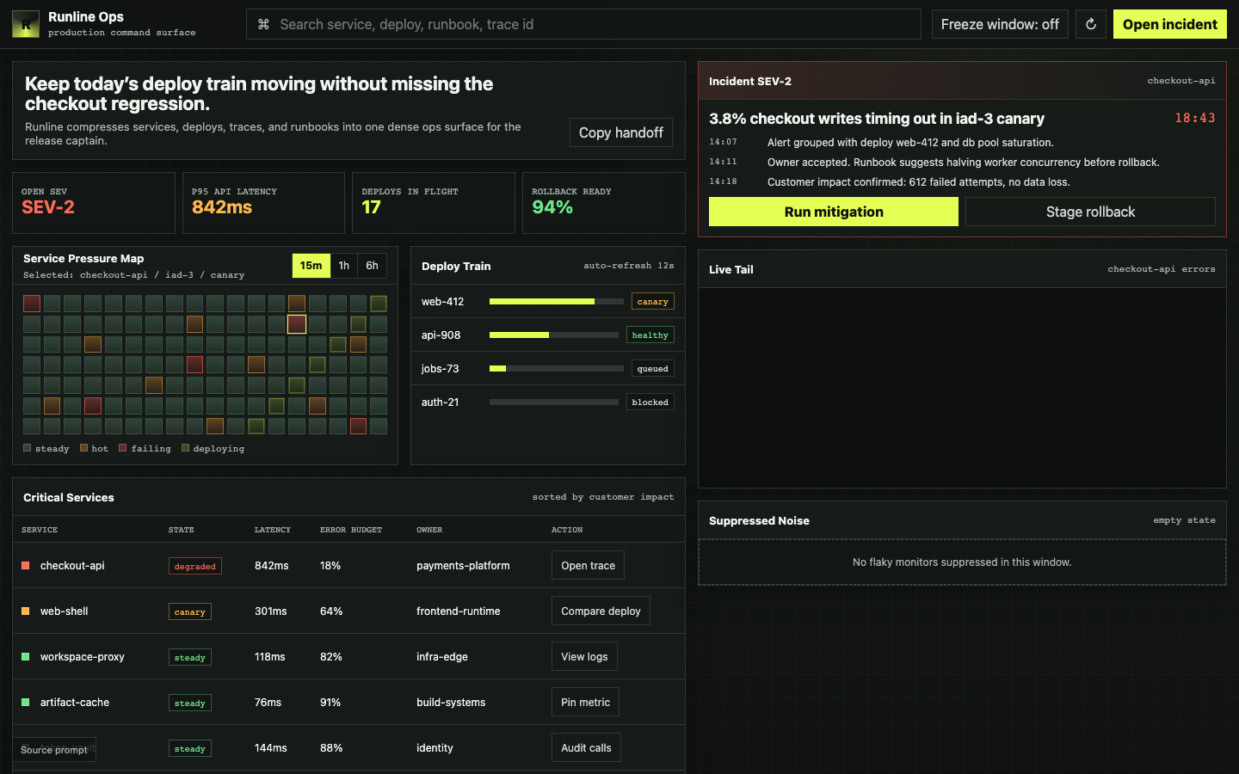The height and width of the screenshot is (774, 1239).
Task: Click workspace-proxy green status square
Action: tap(26, 657)
